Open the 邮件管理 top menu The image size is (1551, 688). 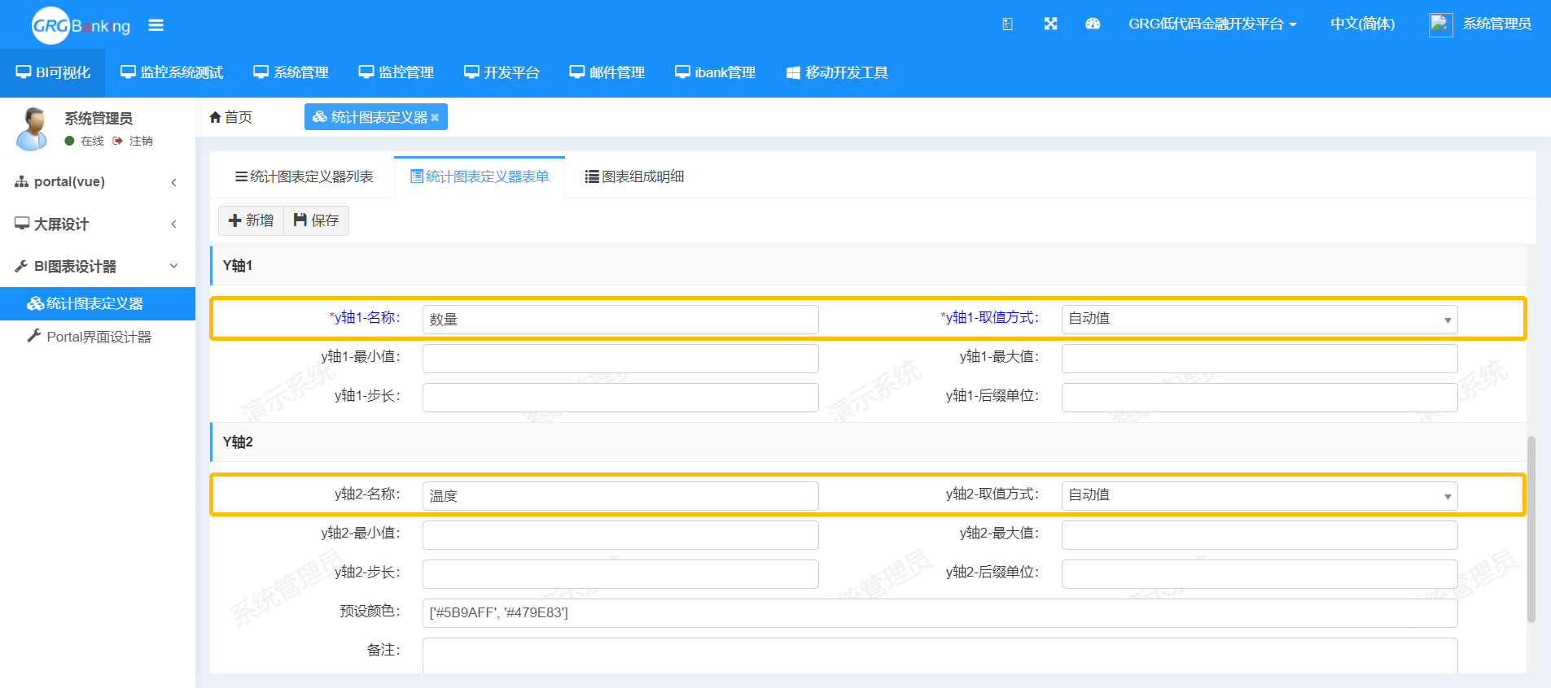pyautogui.click(x=607, y=72)
